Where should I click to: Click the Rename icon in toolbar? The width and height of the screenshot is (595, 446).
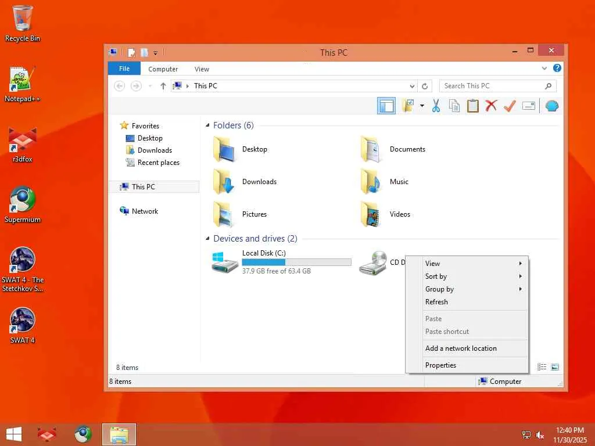pyautogui.click(x=528, y=106)
